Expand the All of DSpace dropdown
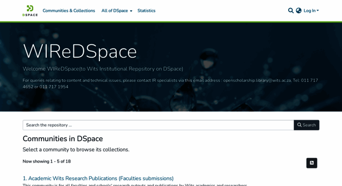Screen dimensions: 342x186 point(117,11)
